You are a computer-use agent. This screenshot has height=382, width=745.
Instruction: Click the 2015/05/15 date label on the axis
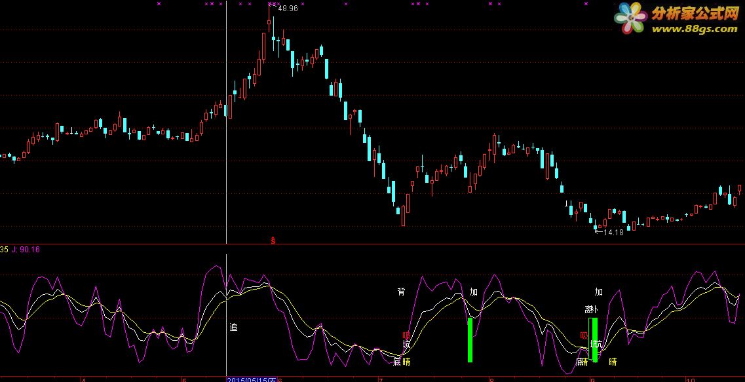[x=252, y=379]
